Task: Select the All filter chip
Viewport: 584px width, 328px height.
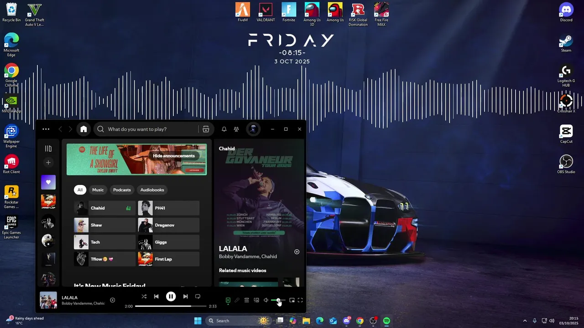Action: [80, 190]
